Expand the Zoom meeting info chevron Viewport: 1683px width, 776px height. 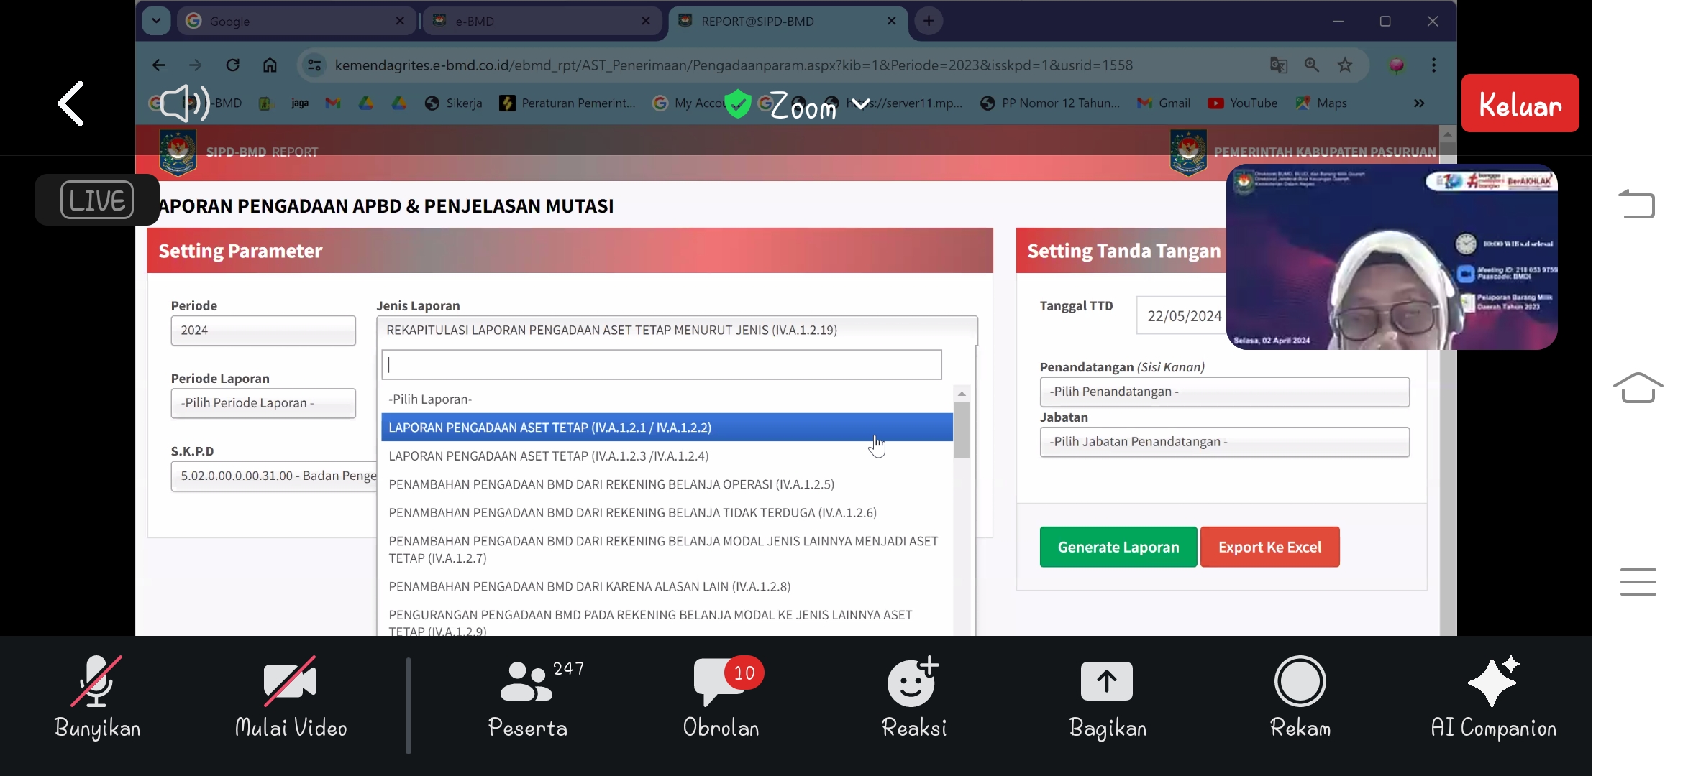click(x=862, y=105)
